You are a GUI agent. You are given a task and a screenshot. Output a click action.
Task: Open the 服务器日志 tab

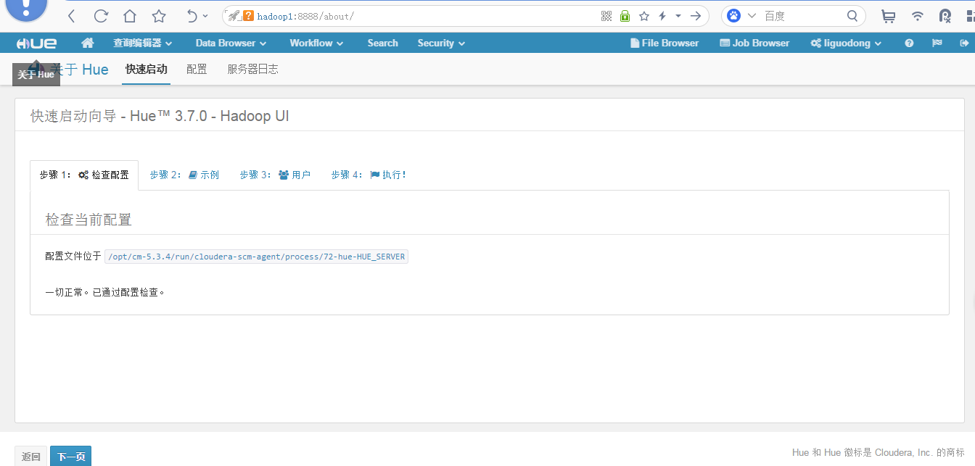coord(252,70)
